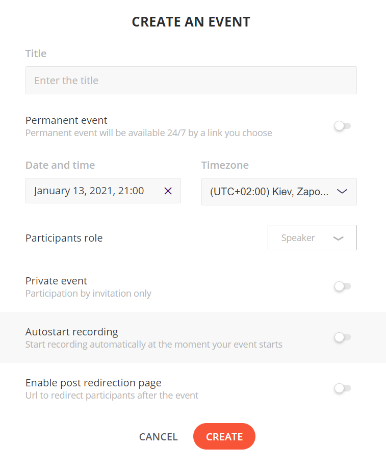The width and height of the screenshot is (386, 473).
Task: Click the Create button
Action: [x=224, y=436]
